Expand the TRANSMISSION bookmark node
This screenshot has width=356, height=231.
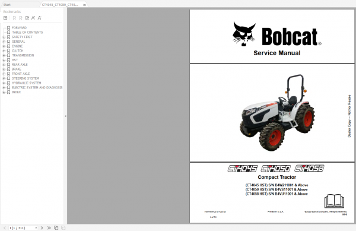(x=4, y=55)
